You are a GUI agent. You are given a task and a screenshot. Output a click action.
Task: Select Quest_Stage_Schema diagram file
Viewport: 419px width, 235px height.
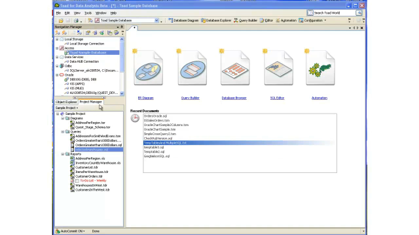click(93, 127)
